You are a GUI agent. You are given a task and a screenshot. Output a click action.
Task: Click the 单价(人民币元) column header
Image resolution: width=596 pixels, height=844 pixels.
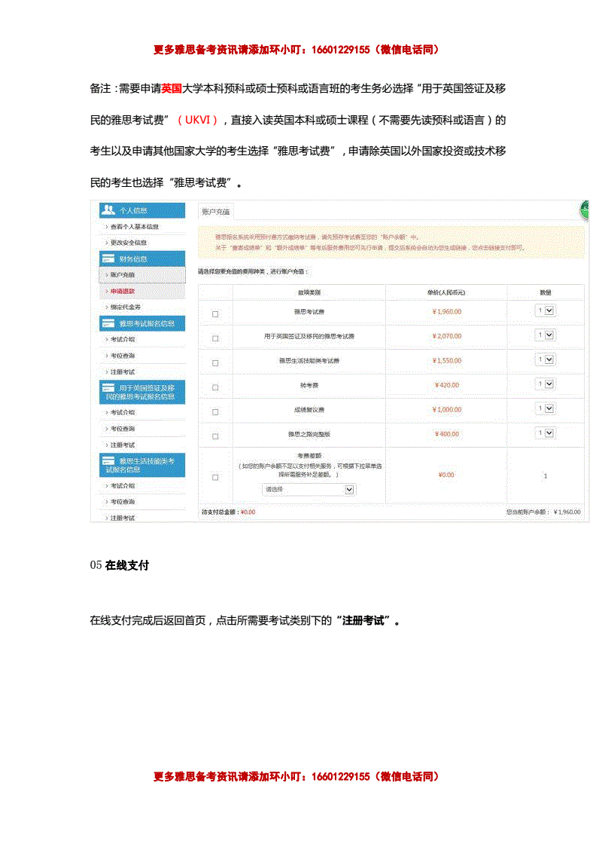click(x=446, y=293)
